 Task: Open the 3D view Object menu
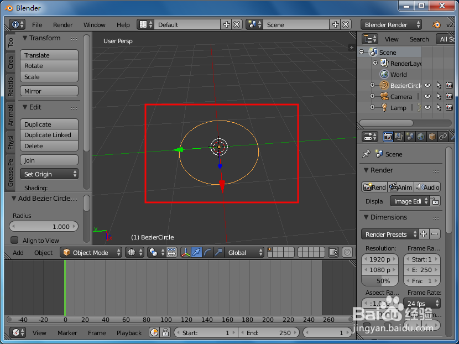(x=43, y=253)
